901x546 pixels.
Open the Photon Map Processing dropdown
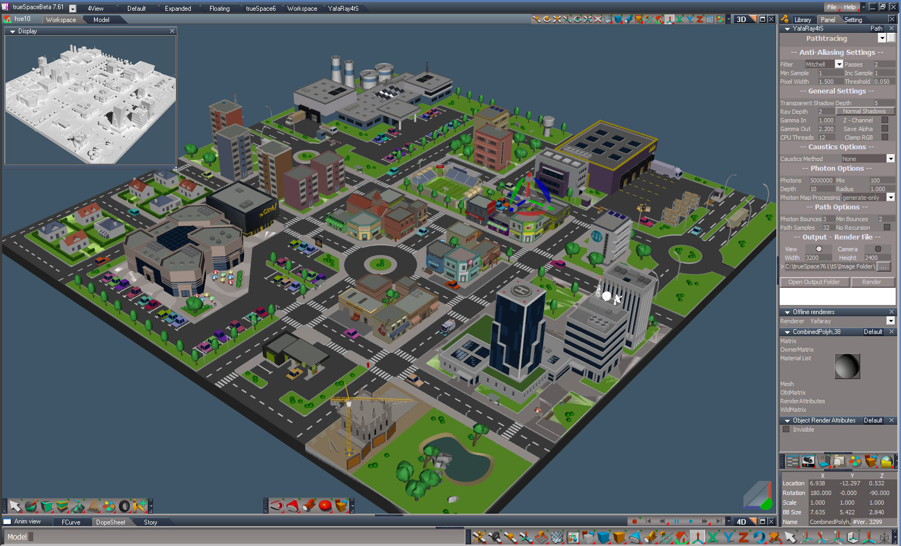[890, 198]
